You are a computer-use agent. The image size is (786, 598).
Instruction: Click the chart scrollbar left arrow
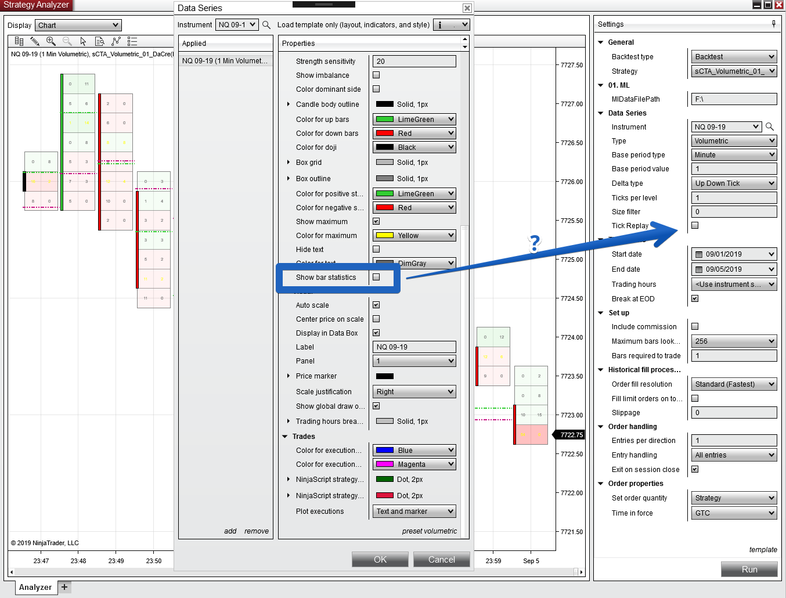11,572
